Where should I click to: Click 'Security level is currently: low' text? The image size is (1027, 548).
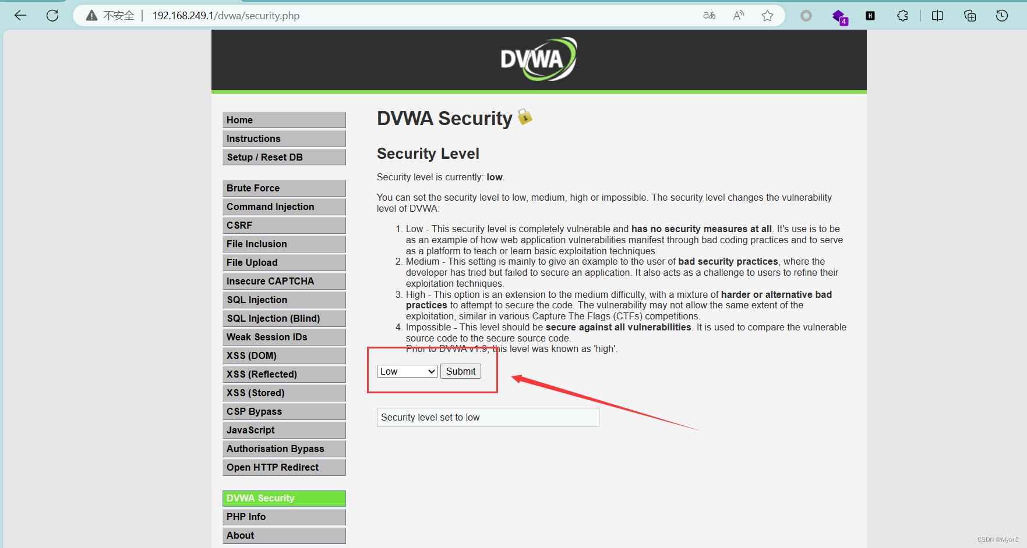tap(440, 177)
